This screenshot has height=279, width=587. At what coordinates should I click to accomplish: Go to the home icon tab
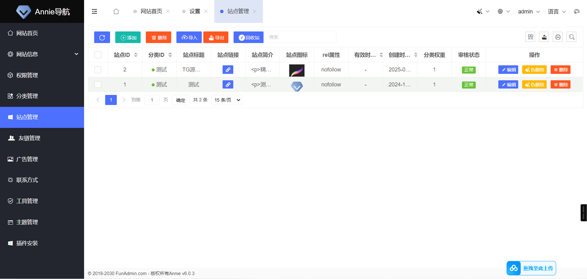pyautogui.click(x=116, y=11)
